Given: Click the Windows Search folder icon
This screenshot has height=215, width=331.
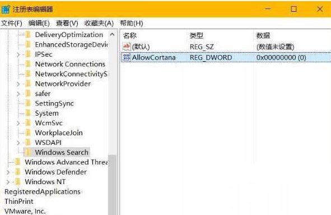Looking at the screenshot, I should click(28, 152).
